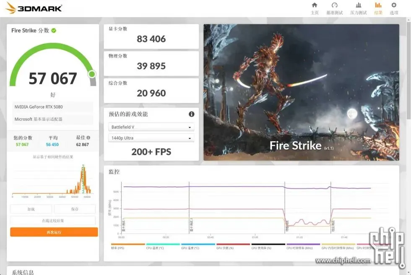Go to the 主页 home page
The height and width of the screenshot is (275, 411).
point(315,8)
